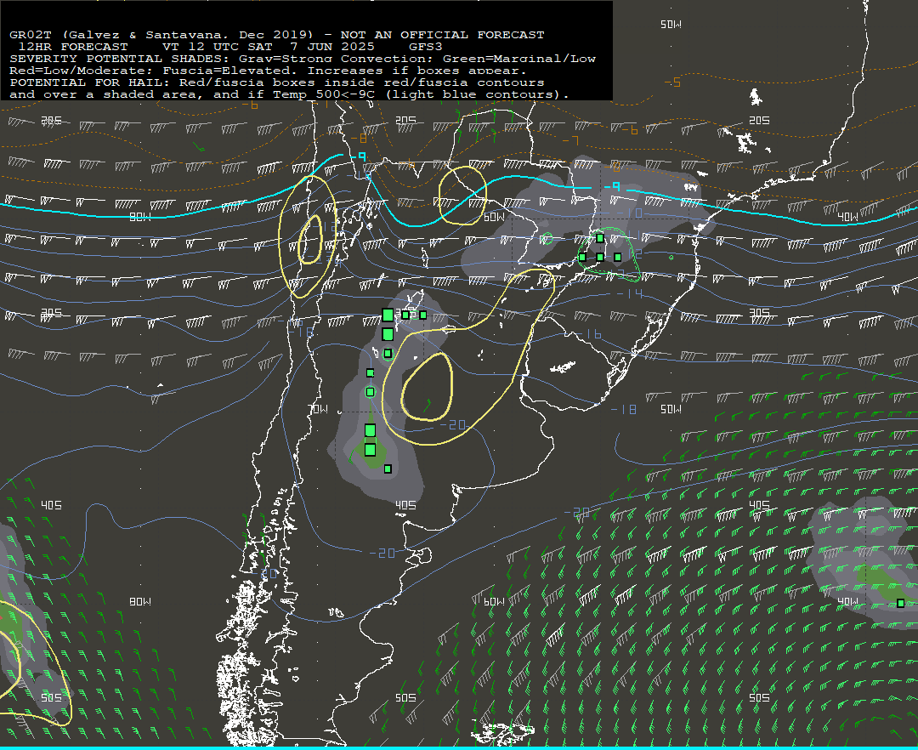Click the upper "60W" longitude label
The image size is (918, 750).
coord(494,217)
